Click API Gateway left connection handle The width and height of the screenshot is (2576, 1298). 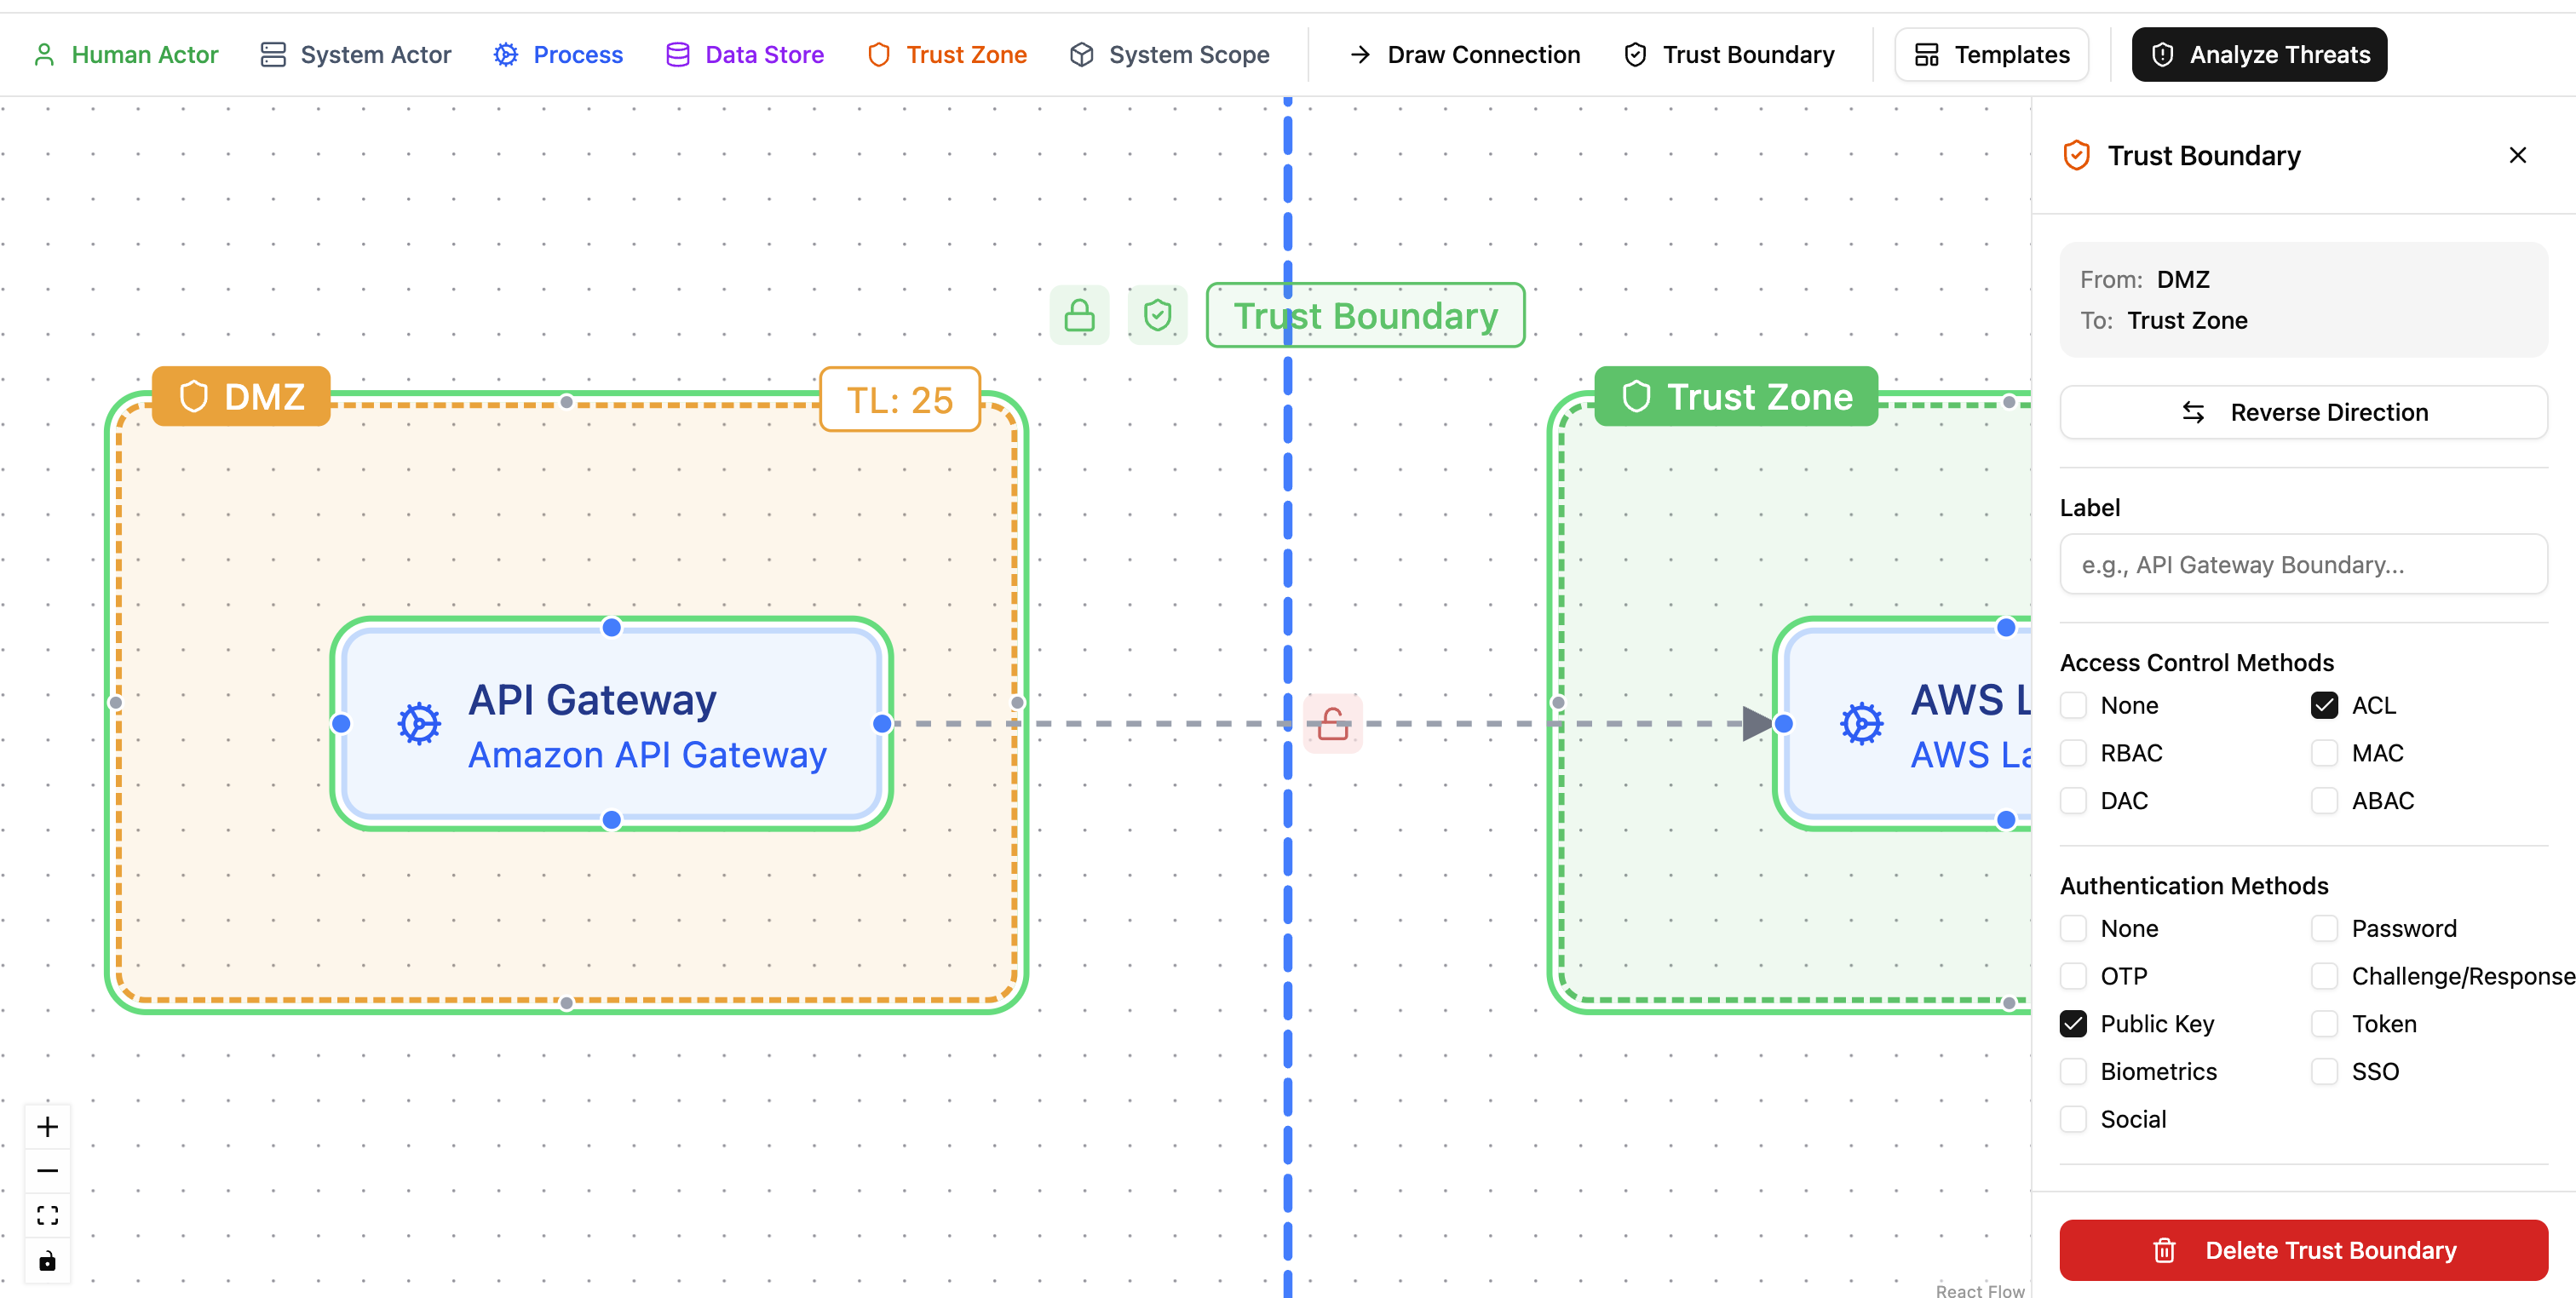(341, 723)
